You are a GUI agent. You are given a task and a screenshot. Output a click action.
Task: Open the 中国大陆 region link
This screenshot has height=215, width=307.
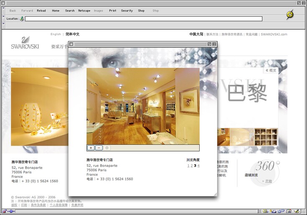pyautogui.click(x=196, y=34)
